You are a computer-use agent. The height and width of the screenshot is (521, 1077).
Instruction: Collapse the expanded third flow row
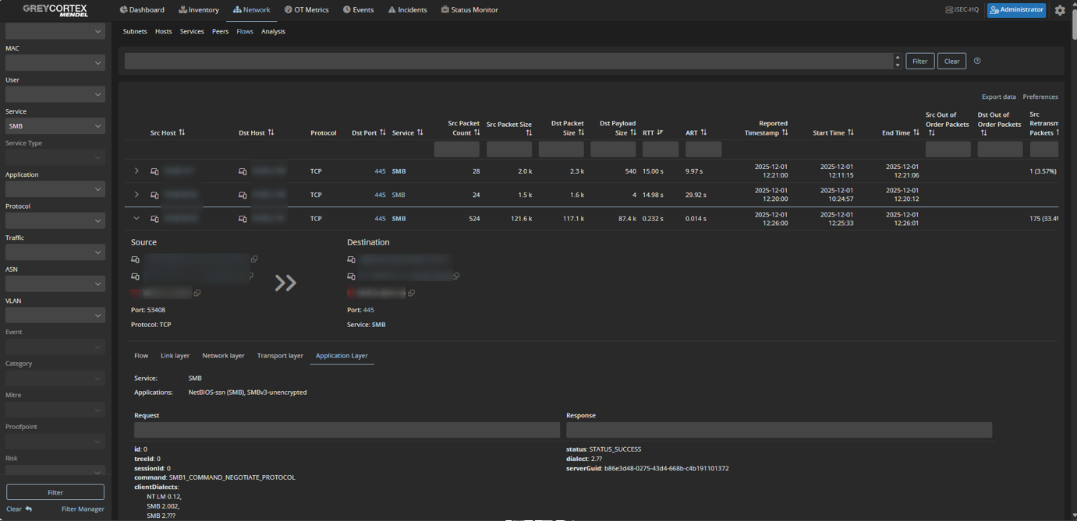click(136, 219)
